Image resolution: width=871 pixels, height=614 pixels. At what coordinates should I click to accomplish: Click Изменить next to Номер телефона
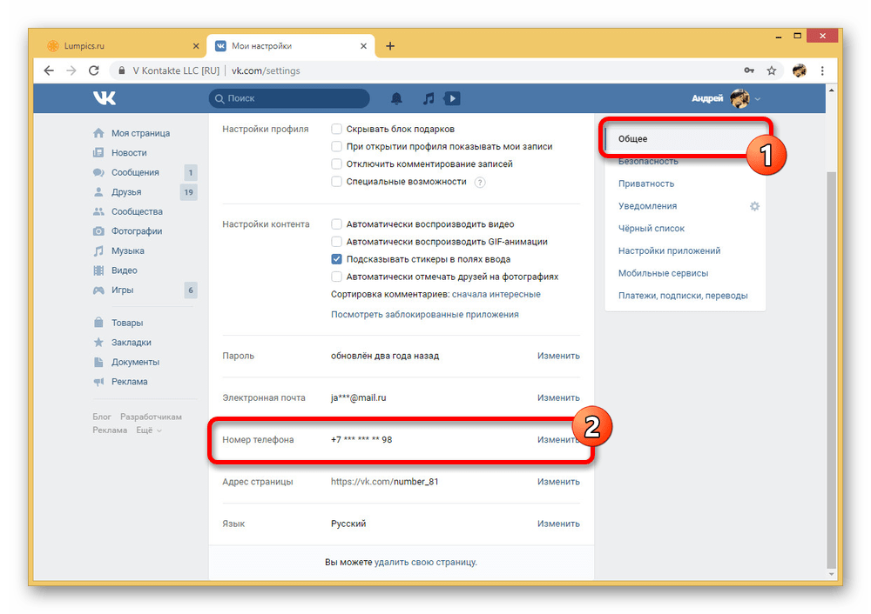[557, 440]
